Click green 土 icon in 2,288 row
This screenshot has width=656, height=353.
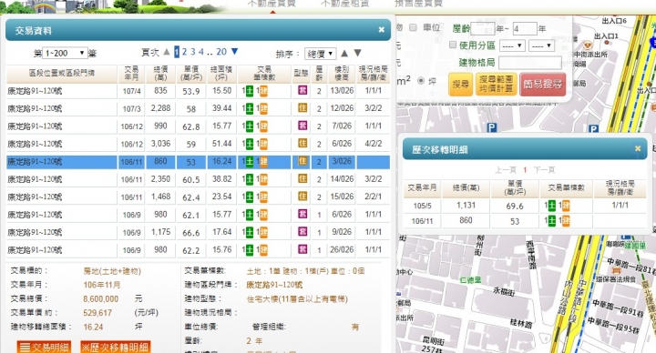pyautogui.click(x=250, y=108)
